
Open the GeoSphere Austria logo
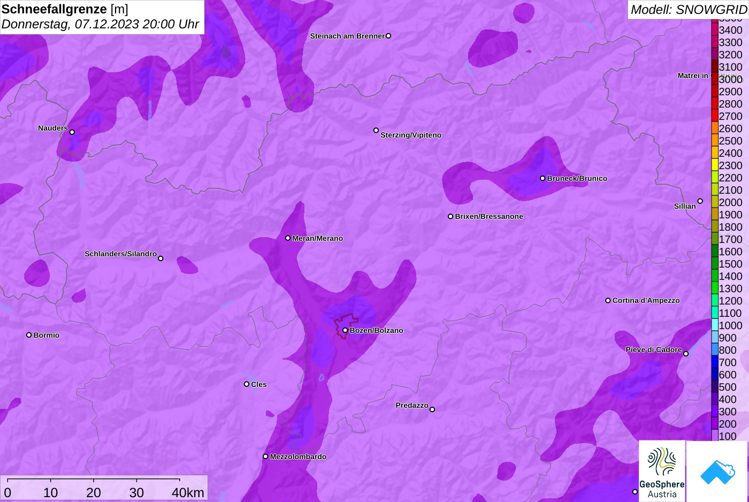(x=662, y=471)
